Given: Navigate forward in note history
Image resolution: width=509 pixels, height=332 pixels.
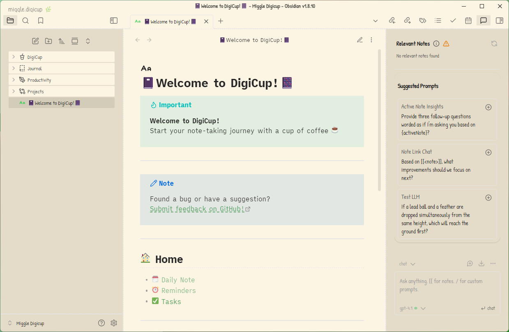Looking at the screenshot, I should [149, 40].
